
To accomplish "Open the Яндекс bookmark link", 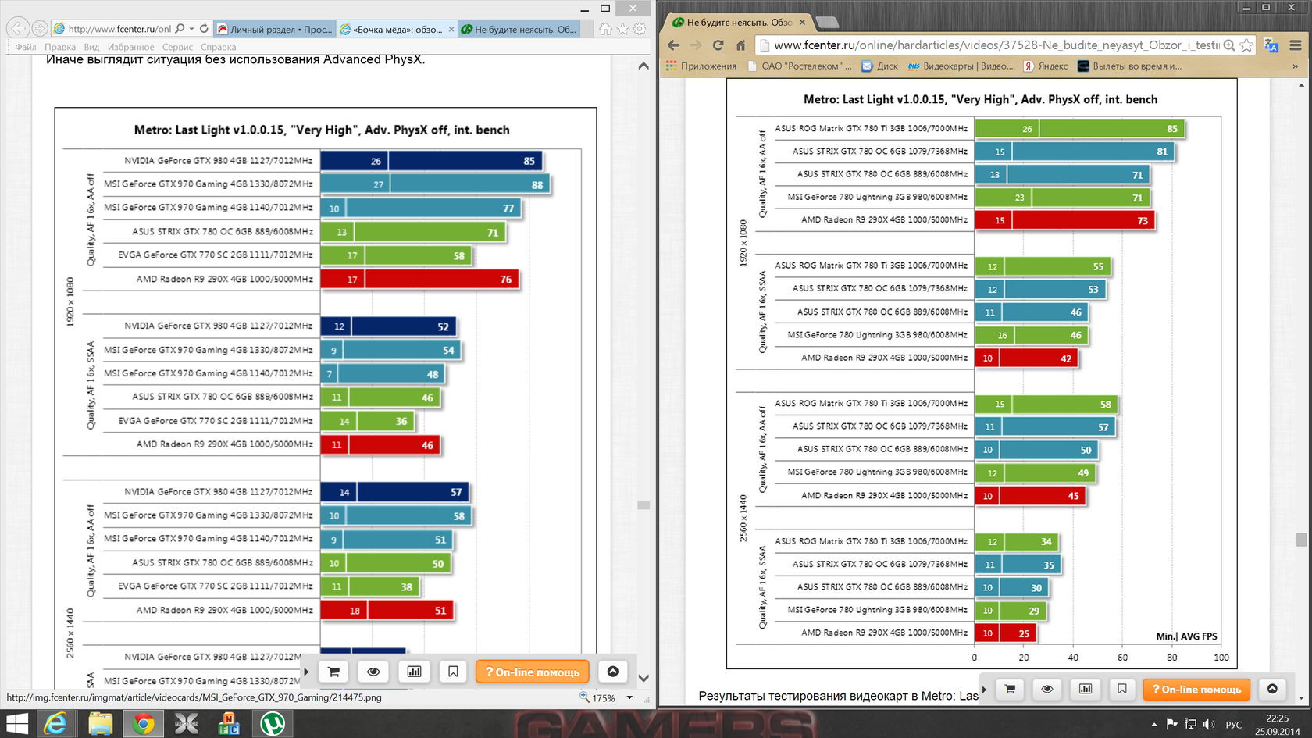I will click(1046, 66).
